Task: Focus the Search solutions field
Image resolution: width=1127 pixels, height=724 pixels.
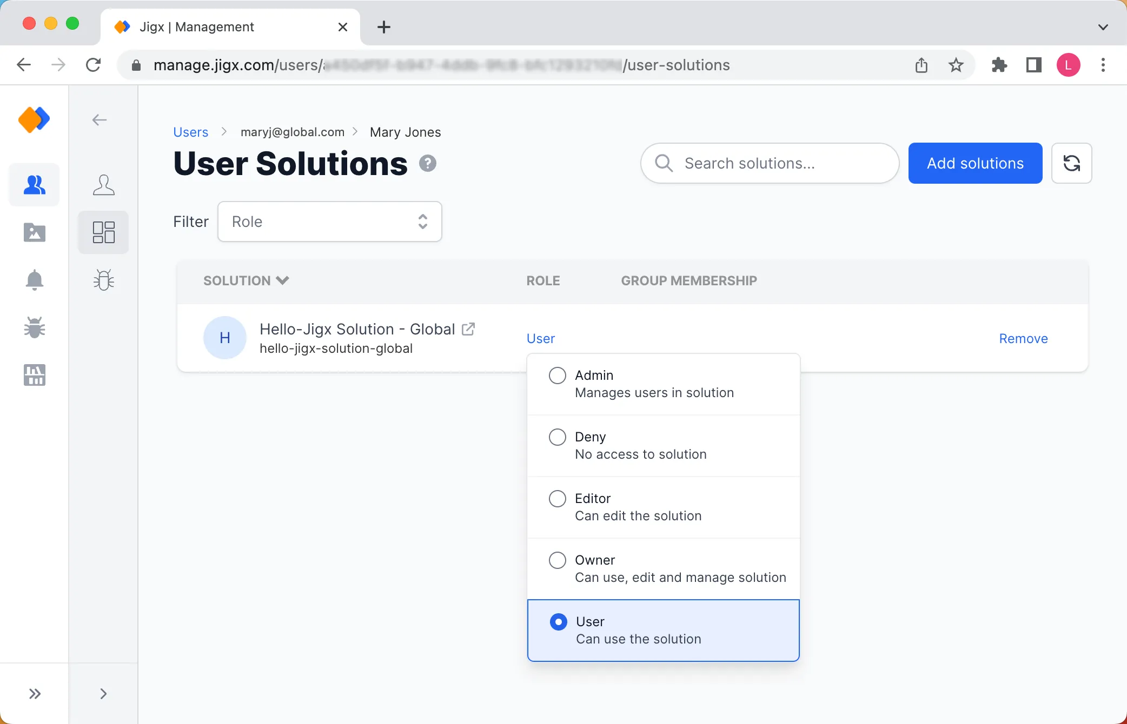Action: point(770,163)
